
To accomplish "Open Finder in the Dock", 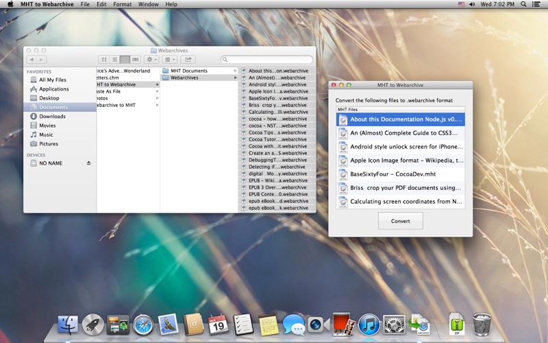I will click(x=68, y=324).
